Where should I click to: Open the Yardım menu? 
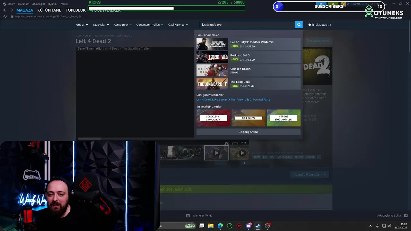pos(64,4)
